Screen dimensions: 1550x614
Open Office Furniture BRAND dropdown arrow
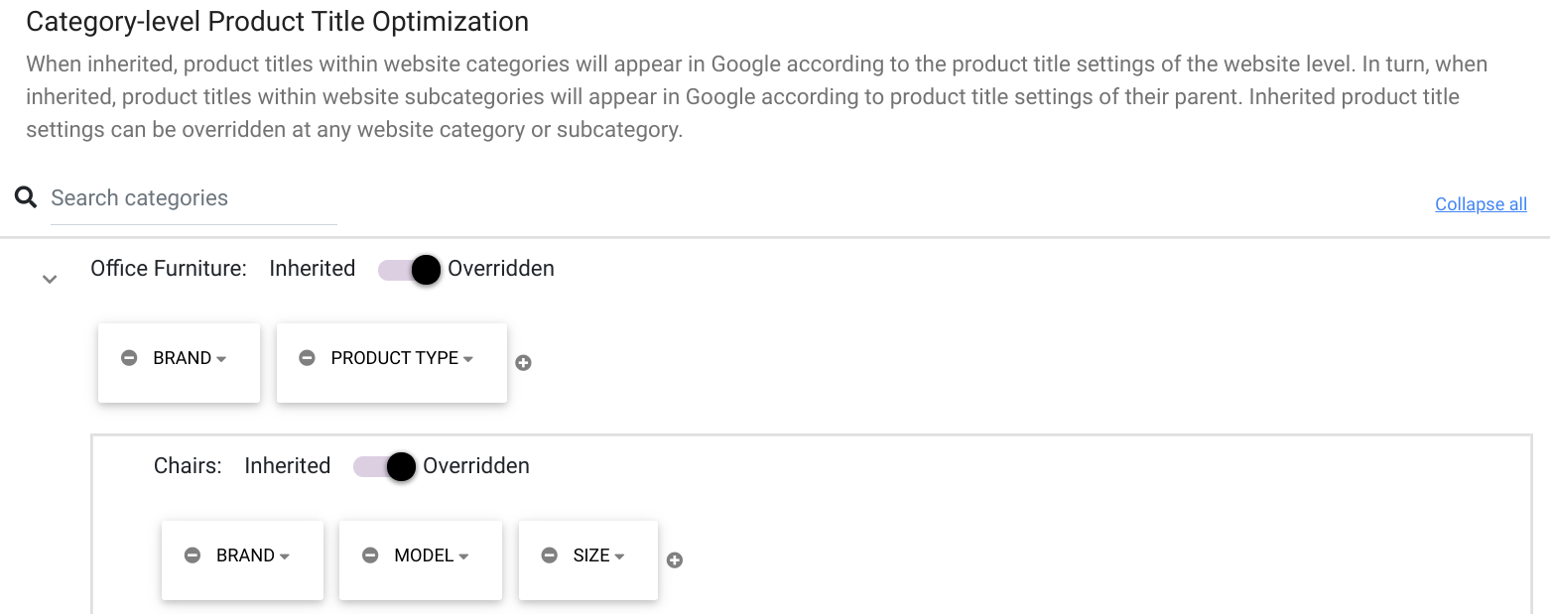221,359
